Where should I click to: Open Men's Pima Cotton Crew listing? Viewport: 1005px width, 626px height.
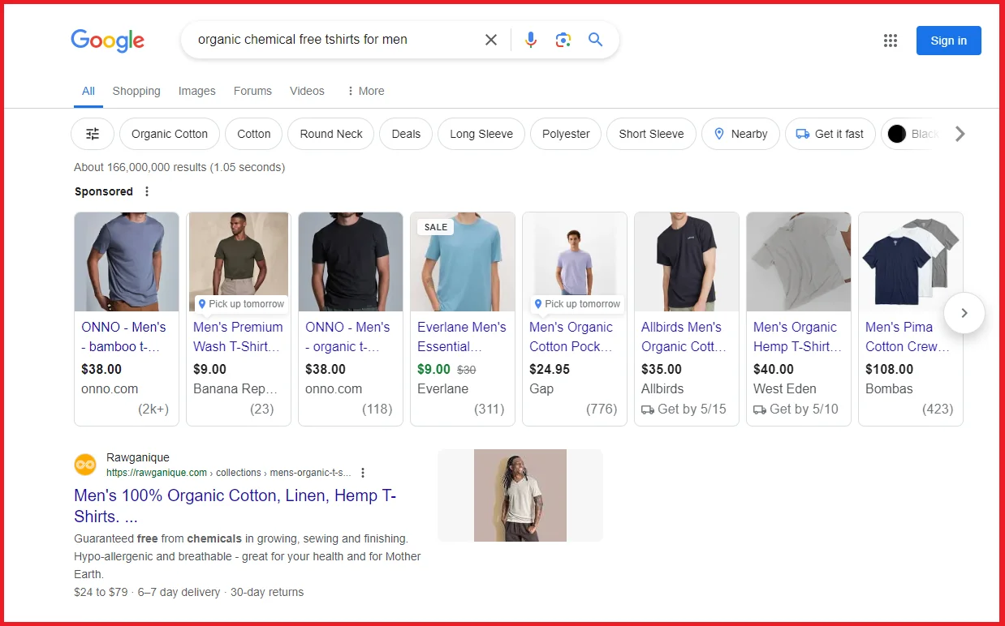[908, 337]
